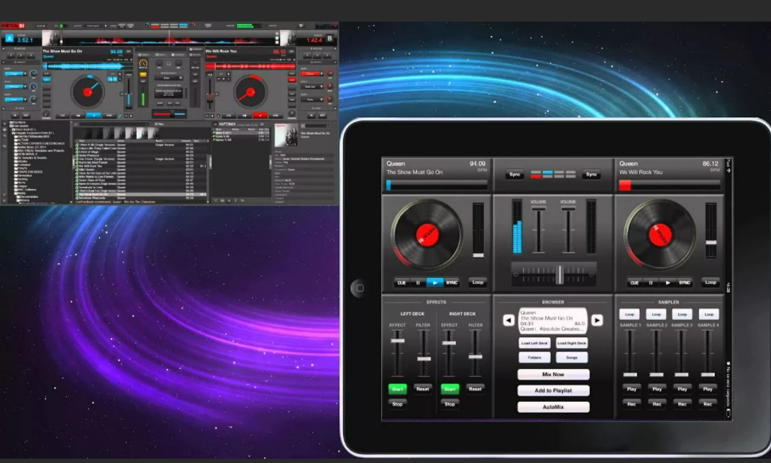The height and width of the screenshot is (463, 771).
Task: Go to next song in iPad Browser
Action: [x=597, y=321]
